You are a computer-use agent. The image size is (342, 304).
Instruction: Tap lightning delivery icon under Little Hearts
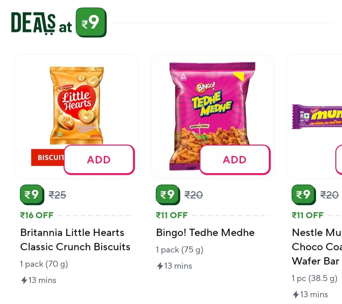(x=24, y=280)
